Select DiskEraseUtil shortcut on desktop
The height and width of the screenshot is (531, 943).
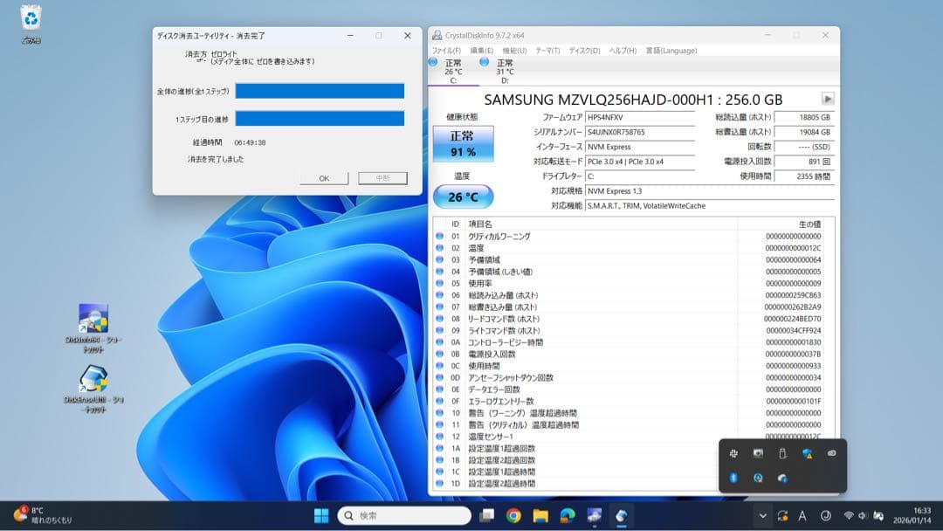[x=93, y=388]
